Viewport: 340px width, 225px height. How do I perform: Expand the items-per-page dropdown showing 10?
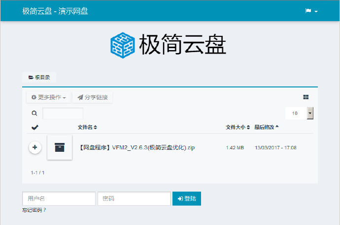pyautogui.click(x=299, y=113)
